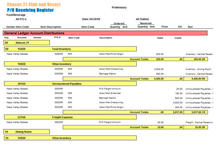
Task: Click item code 855 in Unvouchered Payables
Action: pyautogui.click(x=70, y=93)
